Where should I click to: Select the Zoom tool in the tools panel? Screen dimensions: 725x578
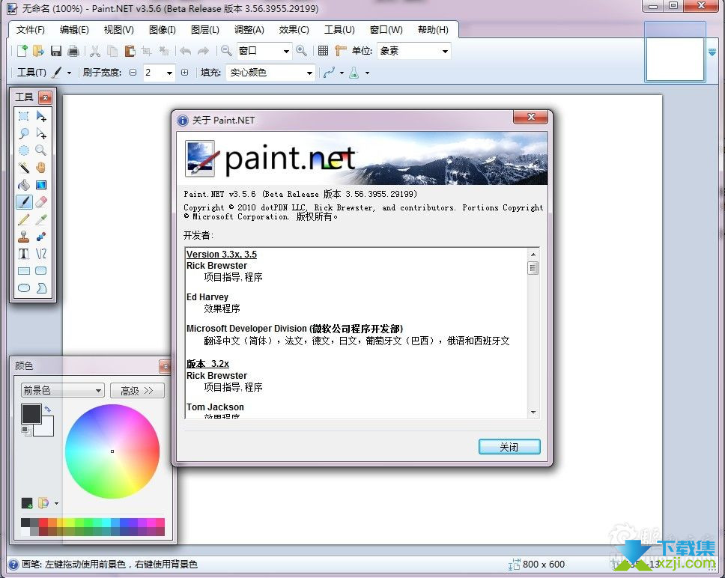(41, 150)
